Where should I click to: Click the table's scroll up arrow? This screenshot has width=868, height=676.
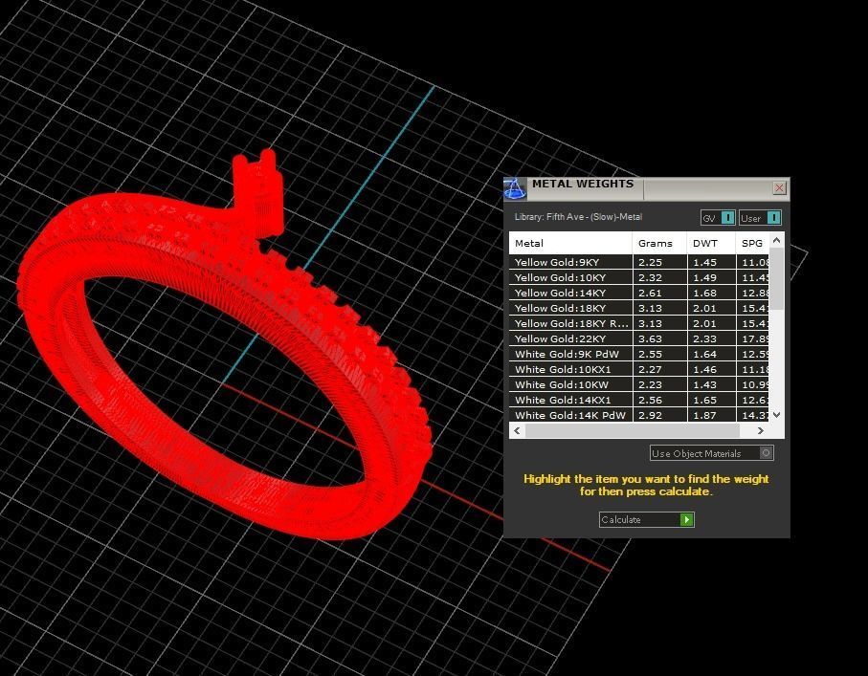point(777,240)
